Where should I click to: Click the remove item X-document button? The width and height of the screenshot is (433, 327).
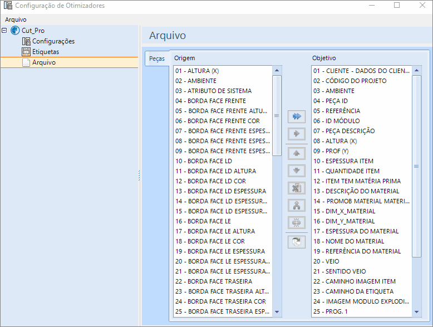tap(296, 188)
